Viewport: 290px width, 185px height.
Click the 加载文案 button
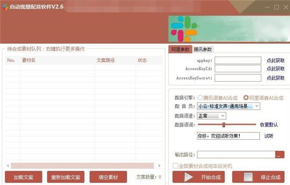tap(24, 177)
